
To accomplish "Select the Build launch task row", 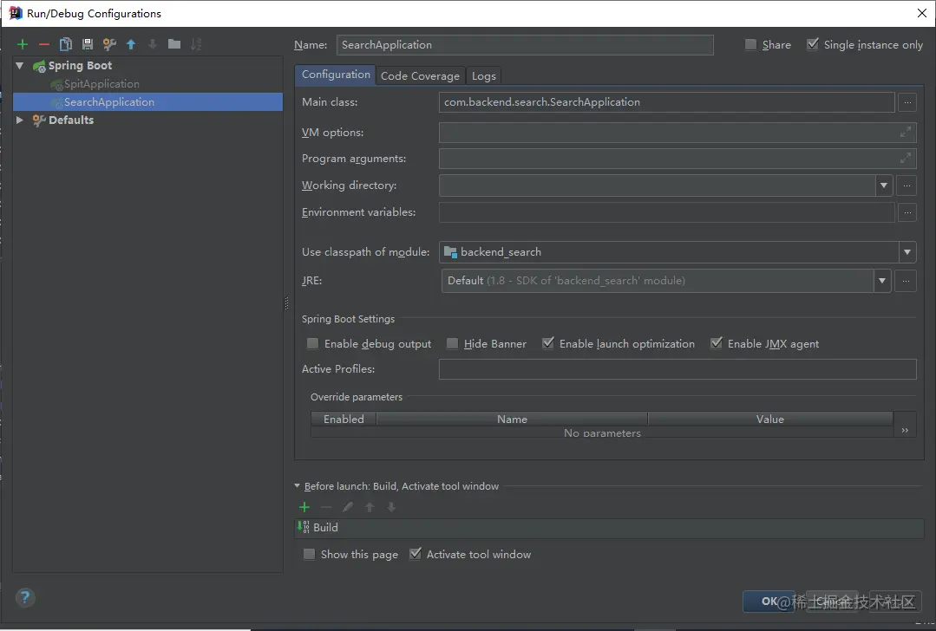I will point(610,528).
